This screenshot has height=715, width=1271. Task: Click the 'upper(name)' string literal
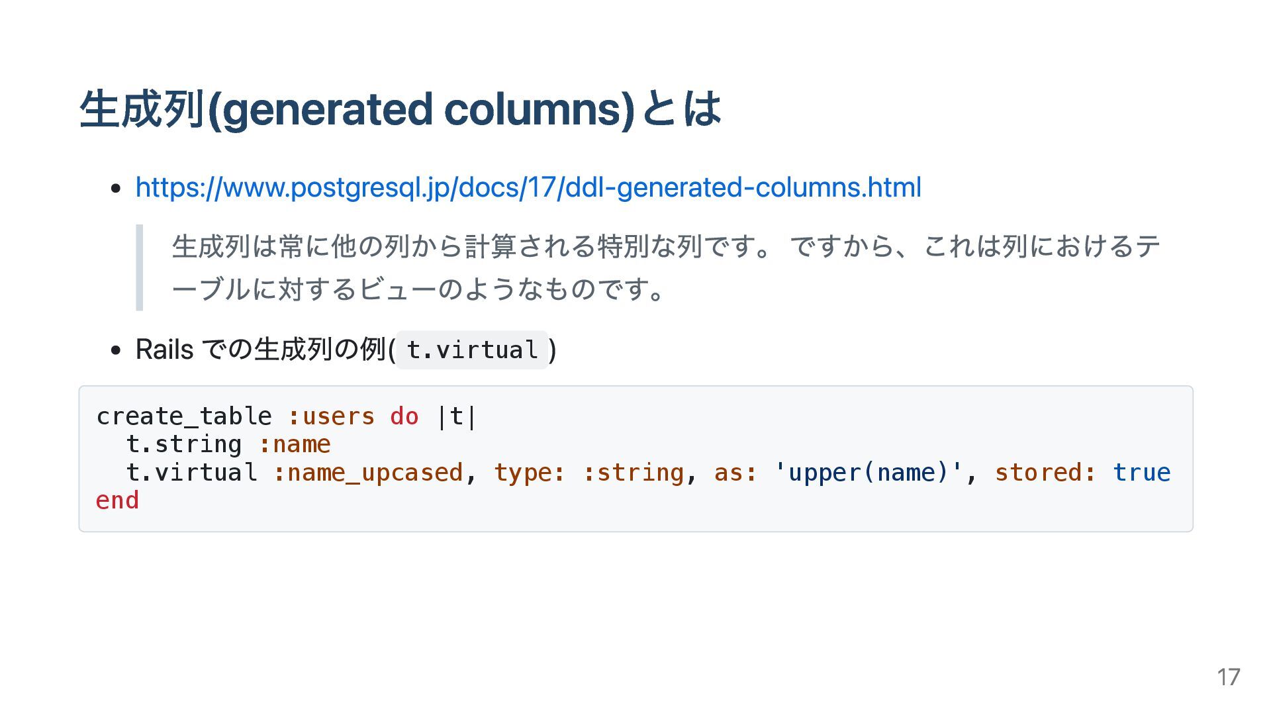click(868, 473)
